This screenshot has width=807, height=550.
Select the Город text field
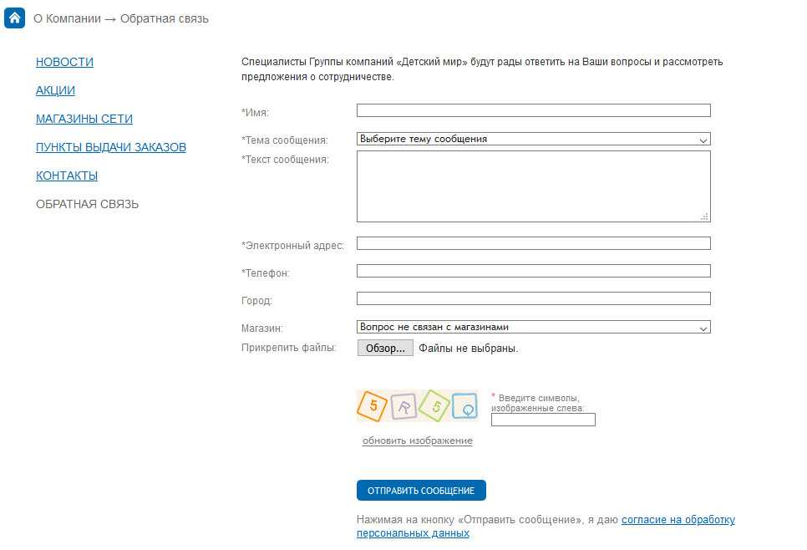click(533, 298)
